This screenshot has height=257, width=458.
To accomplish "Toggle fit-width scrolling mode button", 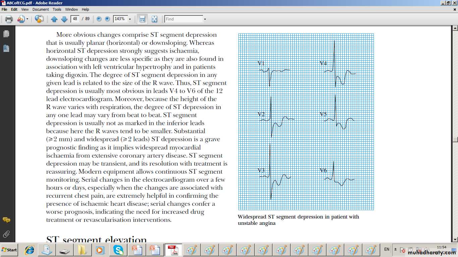I will pyautogui.click(x=142, y=19).
